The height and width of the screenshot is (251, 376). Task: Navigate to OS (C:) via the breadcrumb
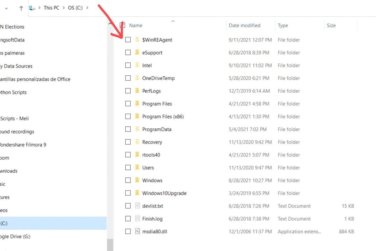pos(75,8)
